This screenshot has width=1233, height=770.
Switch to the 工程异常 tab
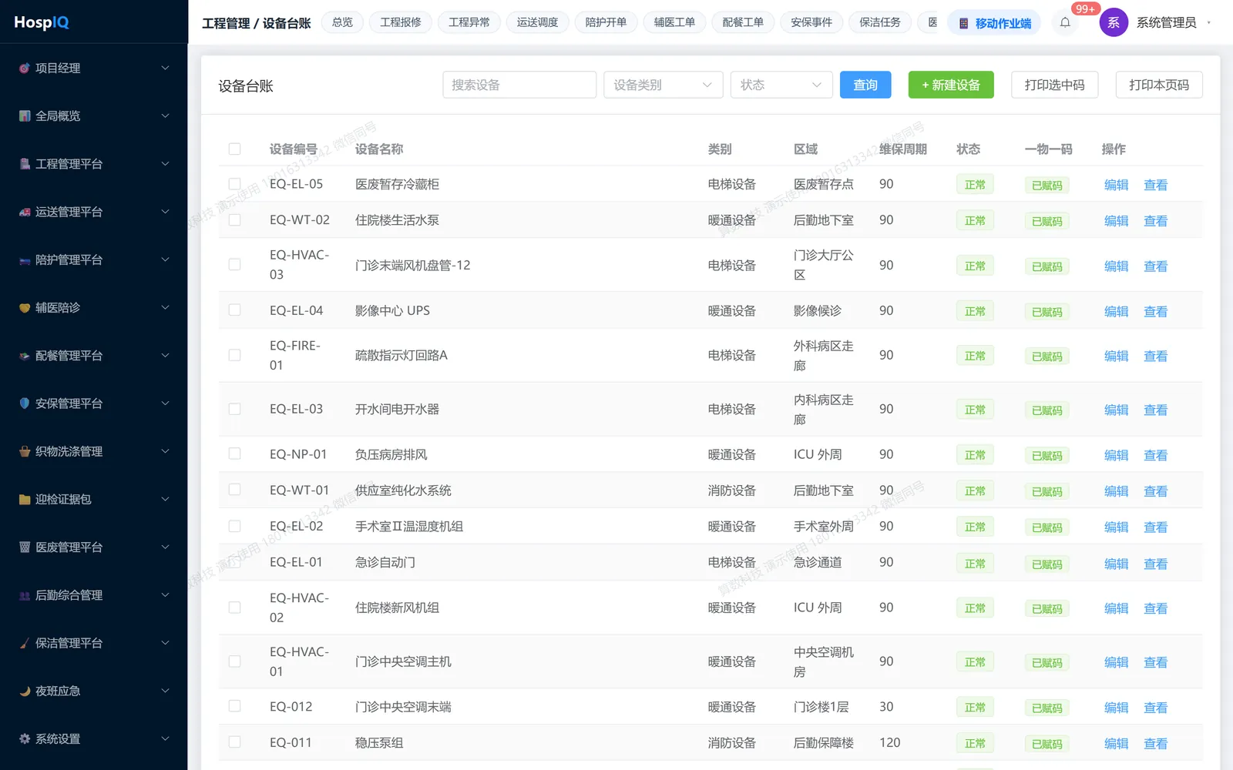[469, 22]
